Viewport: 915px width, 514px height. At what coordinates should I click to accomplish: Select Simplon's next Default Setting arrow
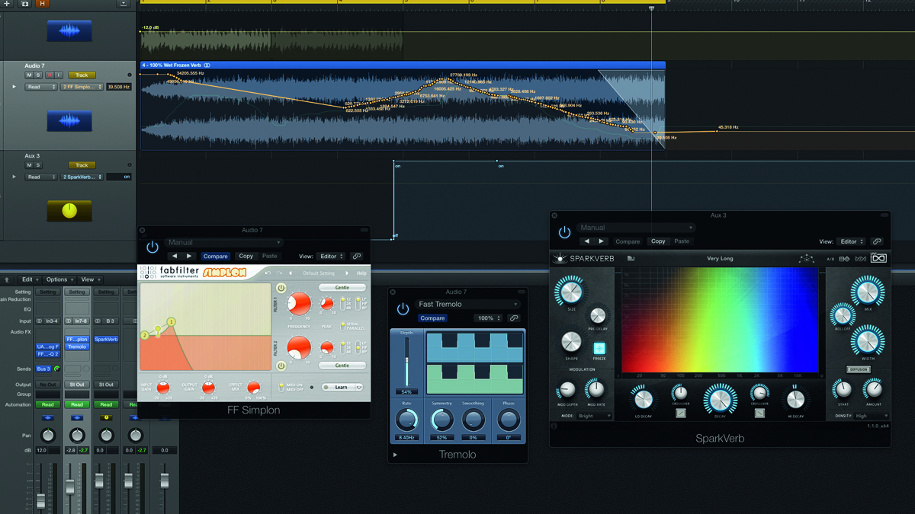348,273
